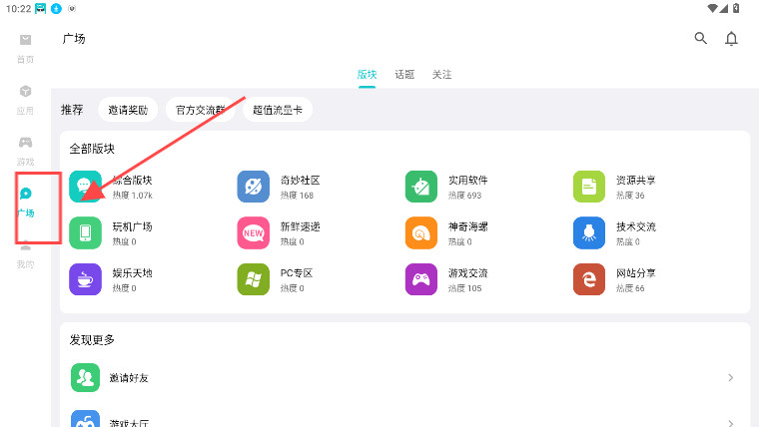Click the 超值流量卡 chip

278,110
